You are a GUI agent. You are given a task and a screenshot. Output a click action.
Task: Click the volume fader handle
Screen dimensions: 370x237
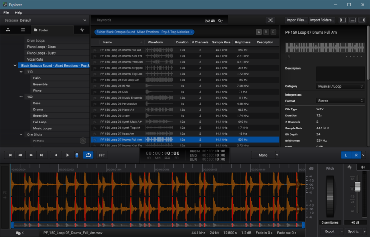(x=357, y=186)
